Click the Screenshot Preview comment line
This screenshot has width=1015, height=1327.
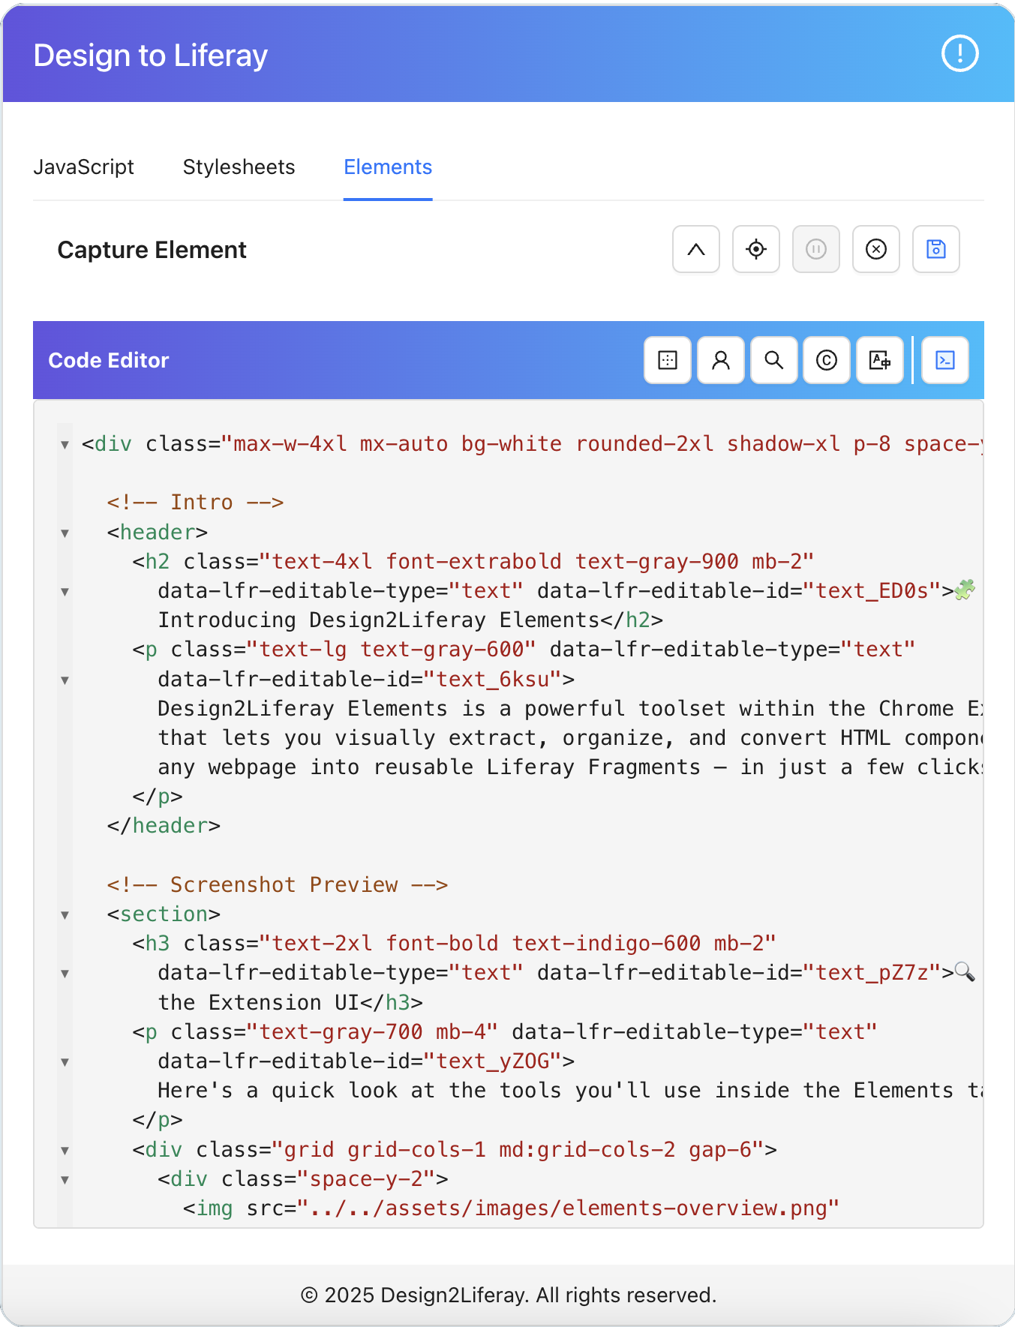pos(278,884)
